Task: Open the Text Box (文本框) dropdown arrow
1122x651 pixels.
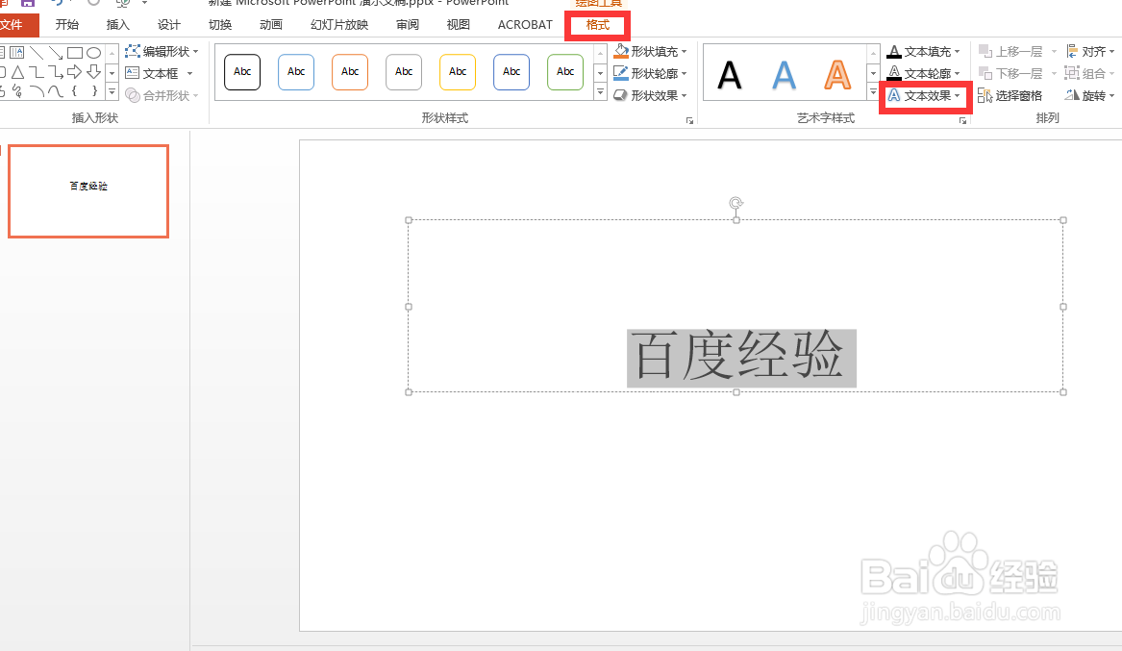Action: point(189,74)
